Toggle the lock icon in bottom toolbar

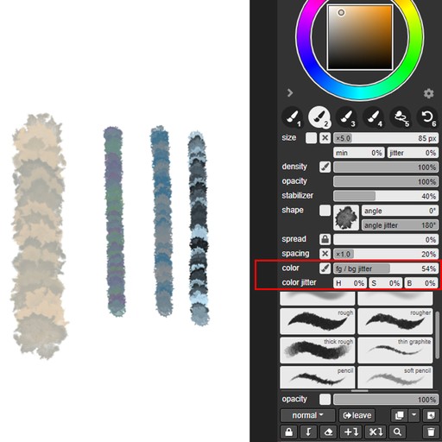click(289, 432)
